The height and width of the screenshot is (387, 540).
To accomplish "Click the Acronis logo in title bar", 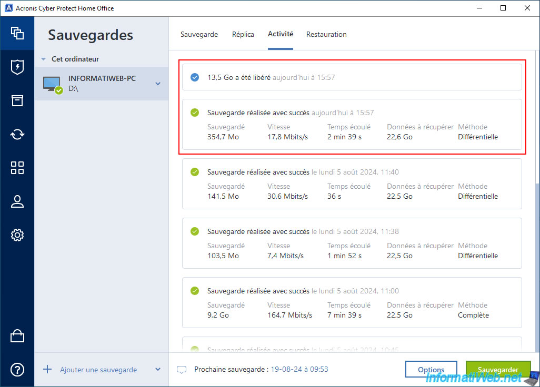I will (8, 8).
